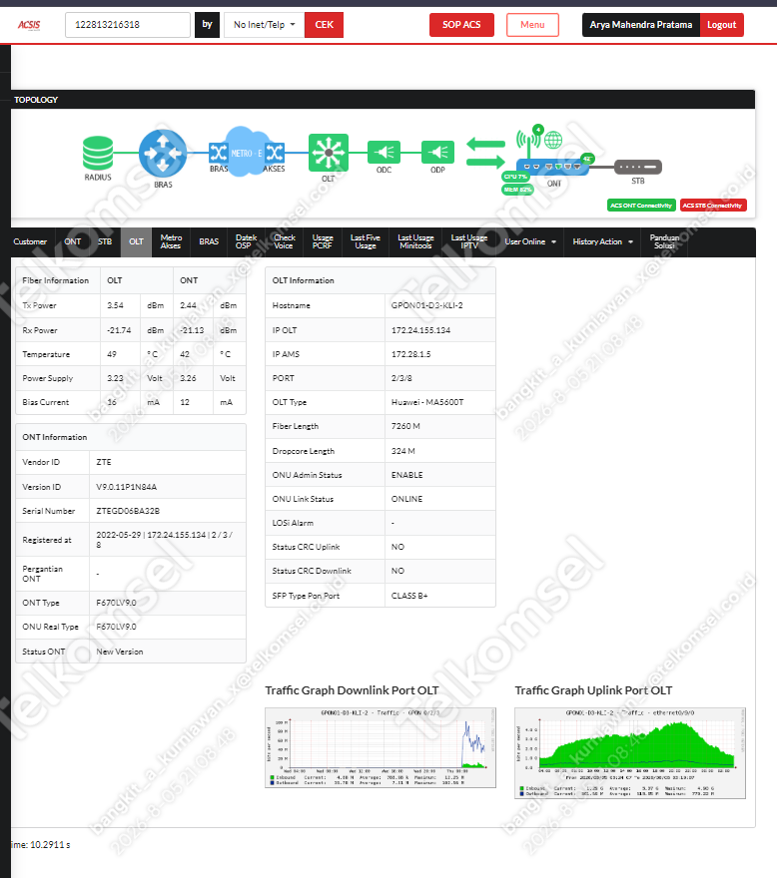This screenshot has width=777, height=878.
Task: Click the IP OLT value 172.24.155.134
Action: coord(420,330)
